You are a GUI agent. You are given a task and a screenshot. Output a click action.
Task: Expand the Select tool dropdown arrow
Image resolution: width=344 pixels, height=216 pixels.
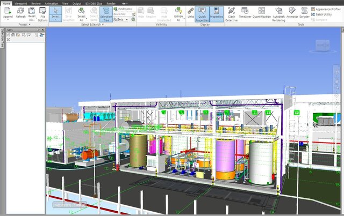pos(55,20)
